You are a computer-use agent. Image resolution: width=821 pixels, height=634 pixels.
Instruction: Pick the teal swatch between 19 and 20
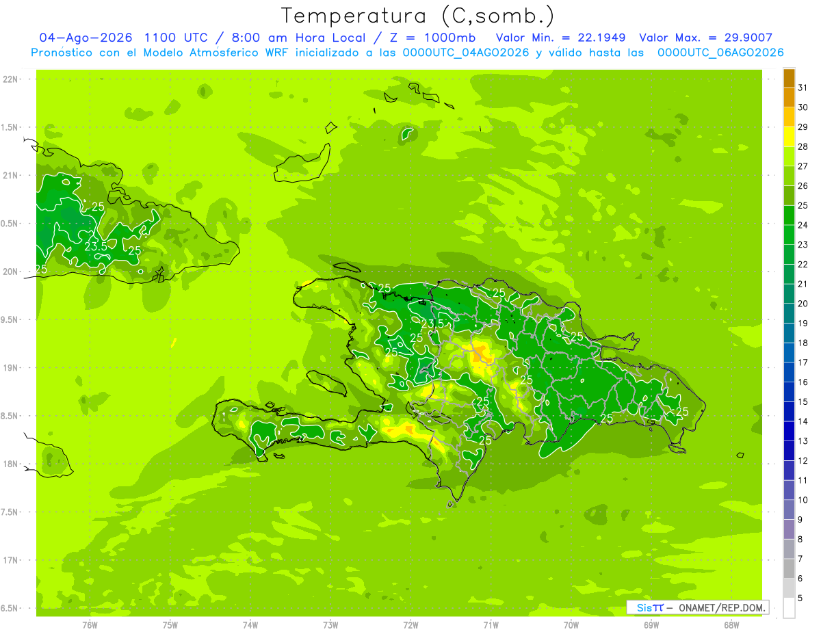coord(789,313)
